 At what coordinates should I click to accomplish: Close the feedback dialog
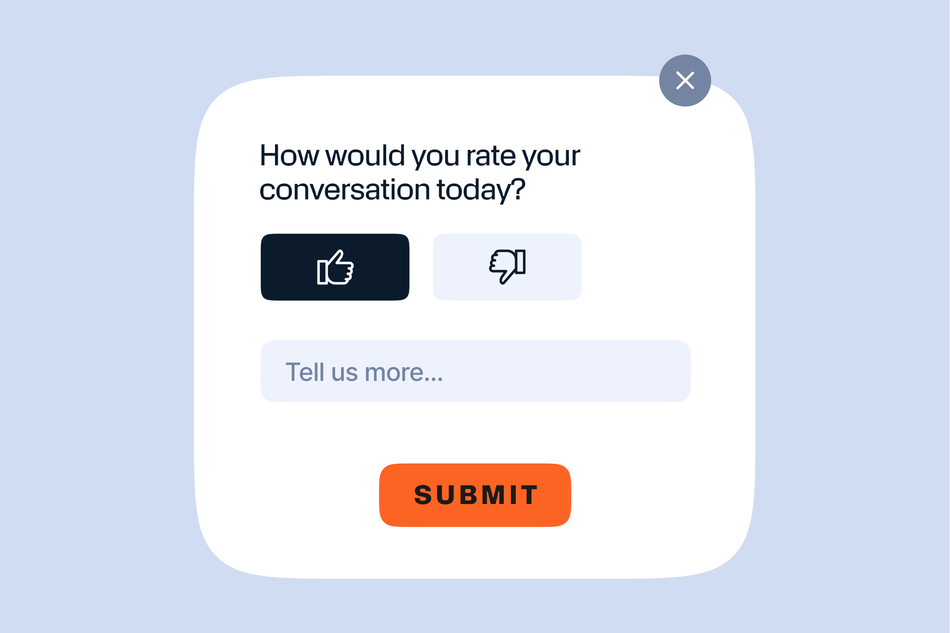coord(685,80)
